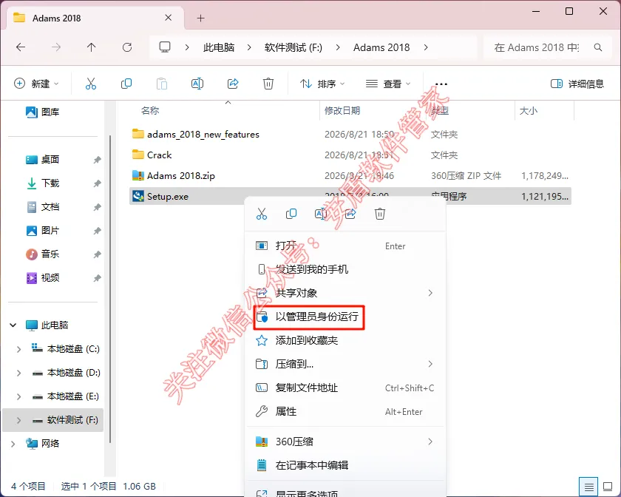Image resolution: width=621 pixels, height=497 pixels.
Task: Switch to large icons view in status bar
Action: 608,487
